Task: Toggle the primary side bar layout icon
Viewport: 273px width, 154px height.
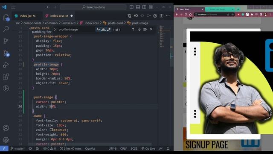Action: point(131,7)
